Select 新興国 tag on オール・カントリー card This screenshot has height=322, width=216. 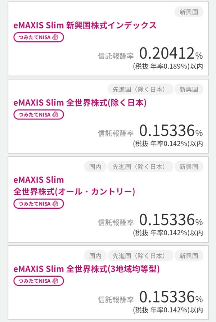(189, 167)
